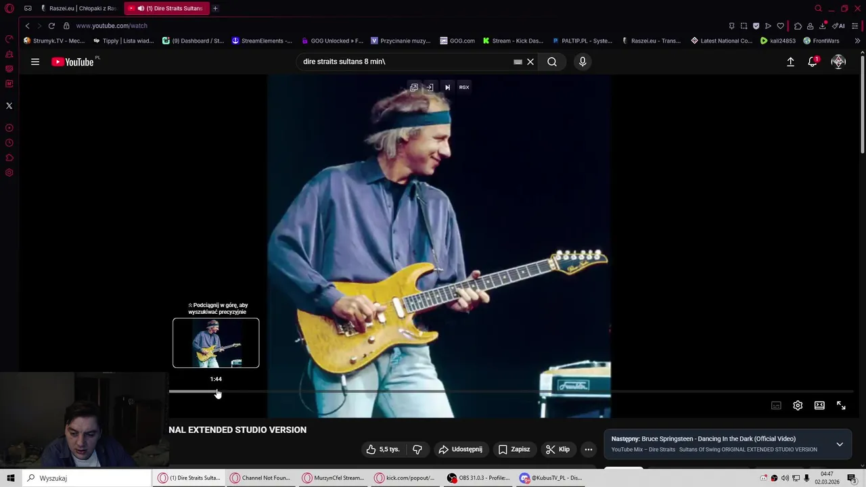Viewport: 866px width, 487px height.
Task: Open the AI assistant button in toolbar
Action: coord(839,26)
